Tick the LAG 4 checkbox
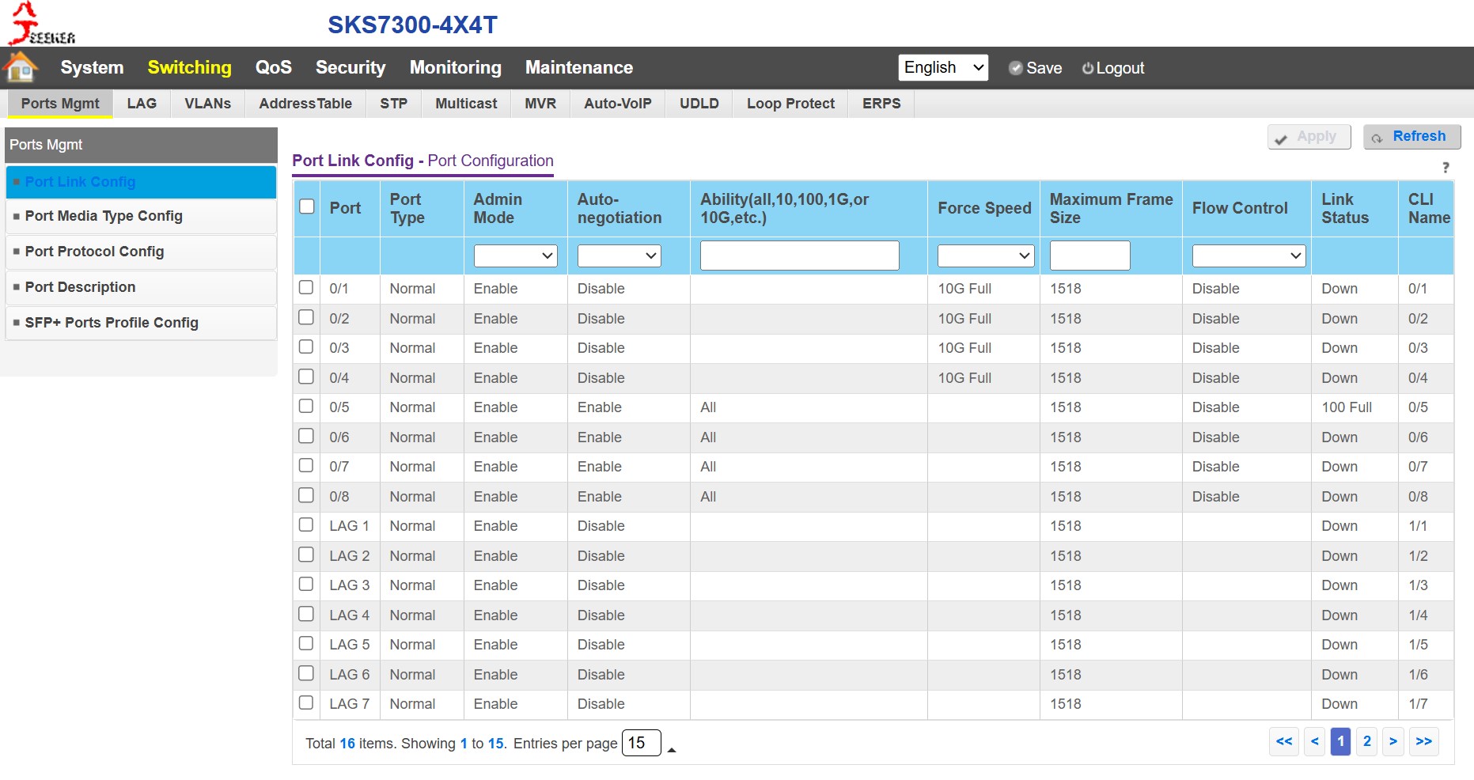Viewport: 1474px width, 780px height. click(x=306, y=614)
